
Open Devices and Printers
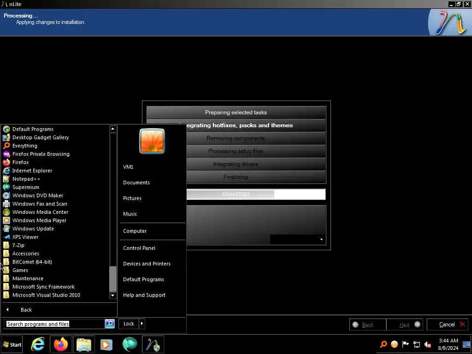147,264
